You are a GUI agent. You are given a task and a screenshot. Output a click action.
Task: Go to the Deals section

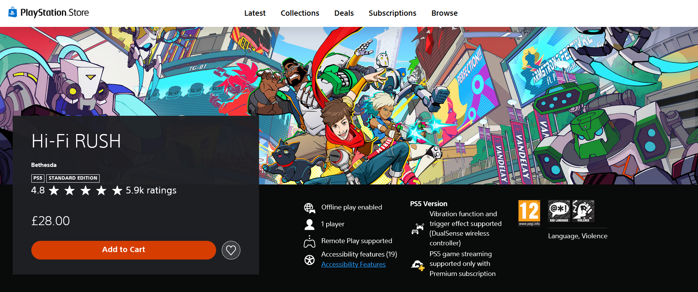click(x=344, y=13)
